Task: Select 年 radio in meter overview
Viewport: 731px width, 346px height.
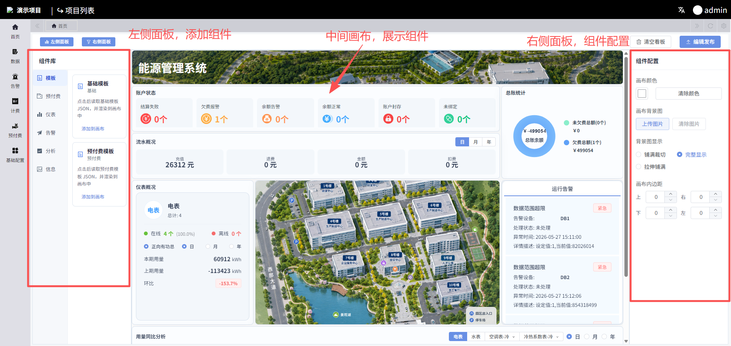Action: (x=231, y=246)
